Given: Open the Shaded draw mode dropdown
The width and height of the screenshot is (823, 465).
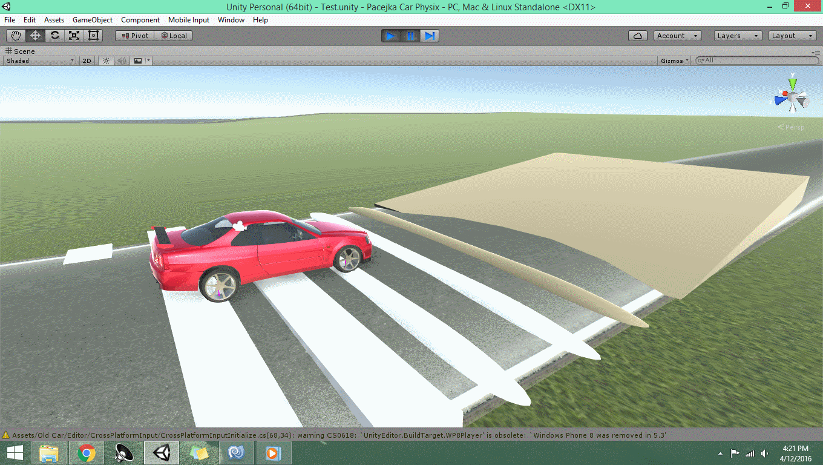Looking at the screenshot, I should click(40, 61).
